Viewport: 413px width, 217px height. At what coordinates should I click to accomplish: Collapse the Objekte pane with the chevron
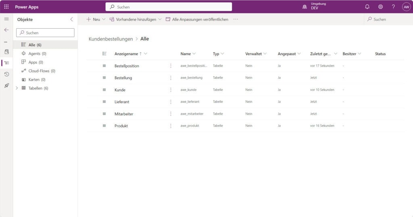[71, 19]
